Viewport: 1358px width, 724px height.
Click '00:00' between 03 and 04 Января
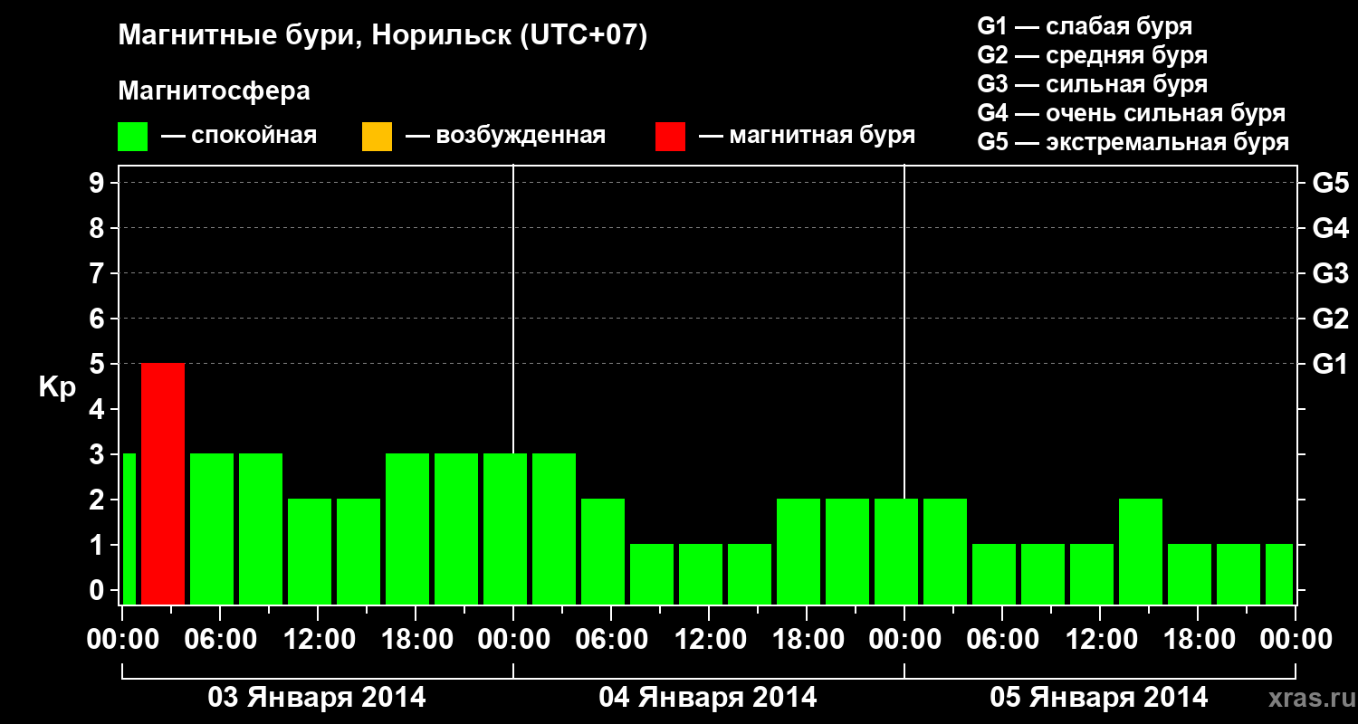[513, 640]
